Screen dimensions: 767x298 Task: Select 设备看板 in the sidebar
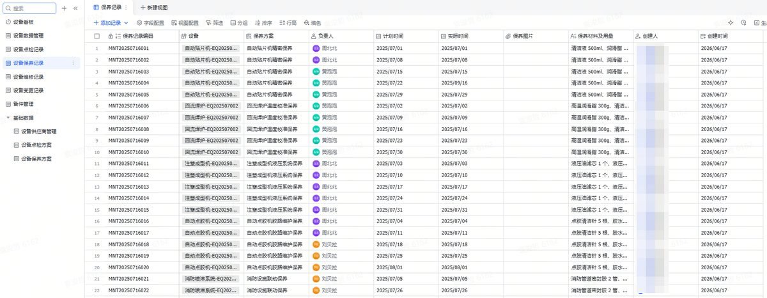coord(24,22)
